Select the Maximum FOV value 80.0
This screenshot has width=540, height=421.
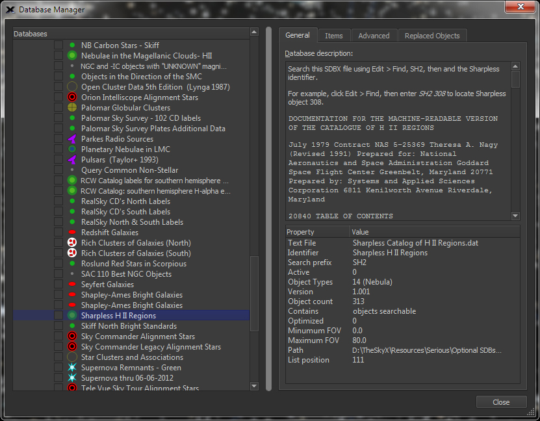pos(359,340)
